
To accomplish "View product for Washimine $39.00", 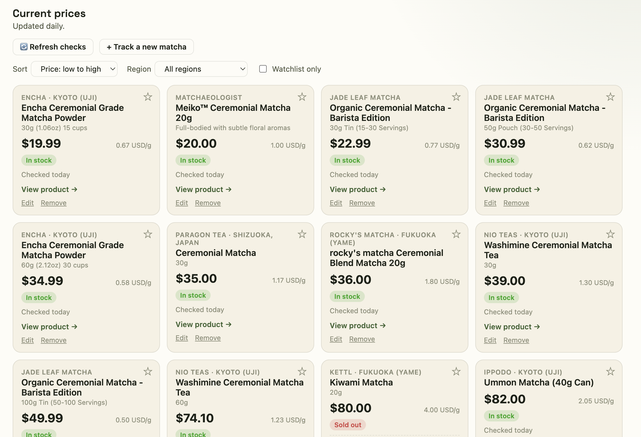I will tap(512, 327).
